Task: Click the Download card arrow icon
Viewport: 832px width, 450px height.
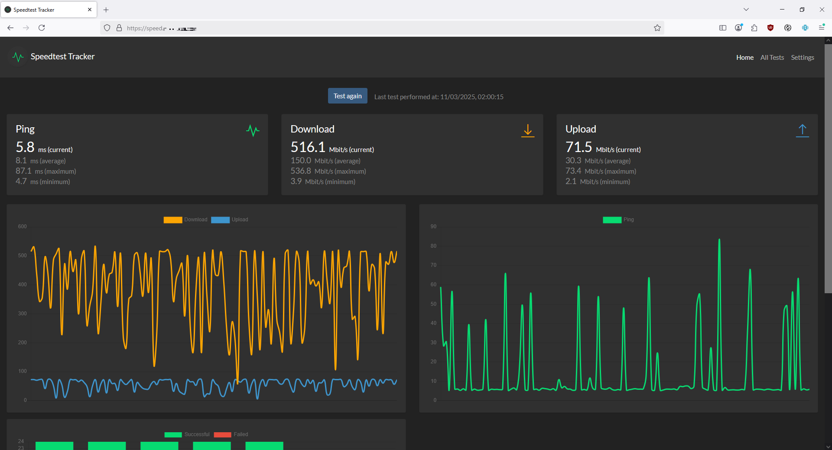Action: 527,131
